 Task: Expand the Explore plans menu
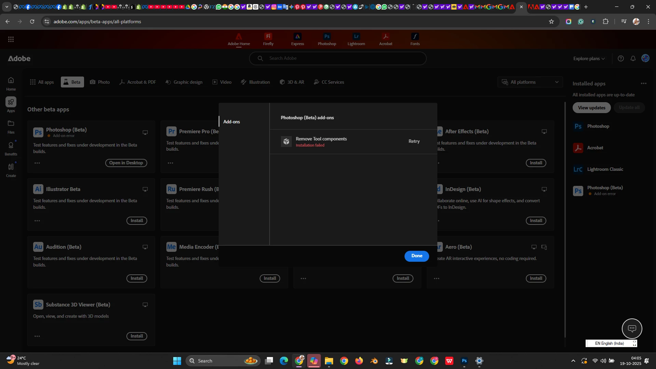[x=589, y=58]
